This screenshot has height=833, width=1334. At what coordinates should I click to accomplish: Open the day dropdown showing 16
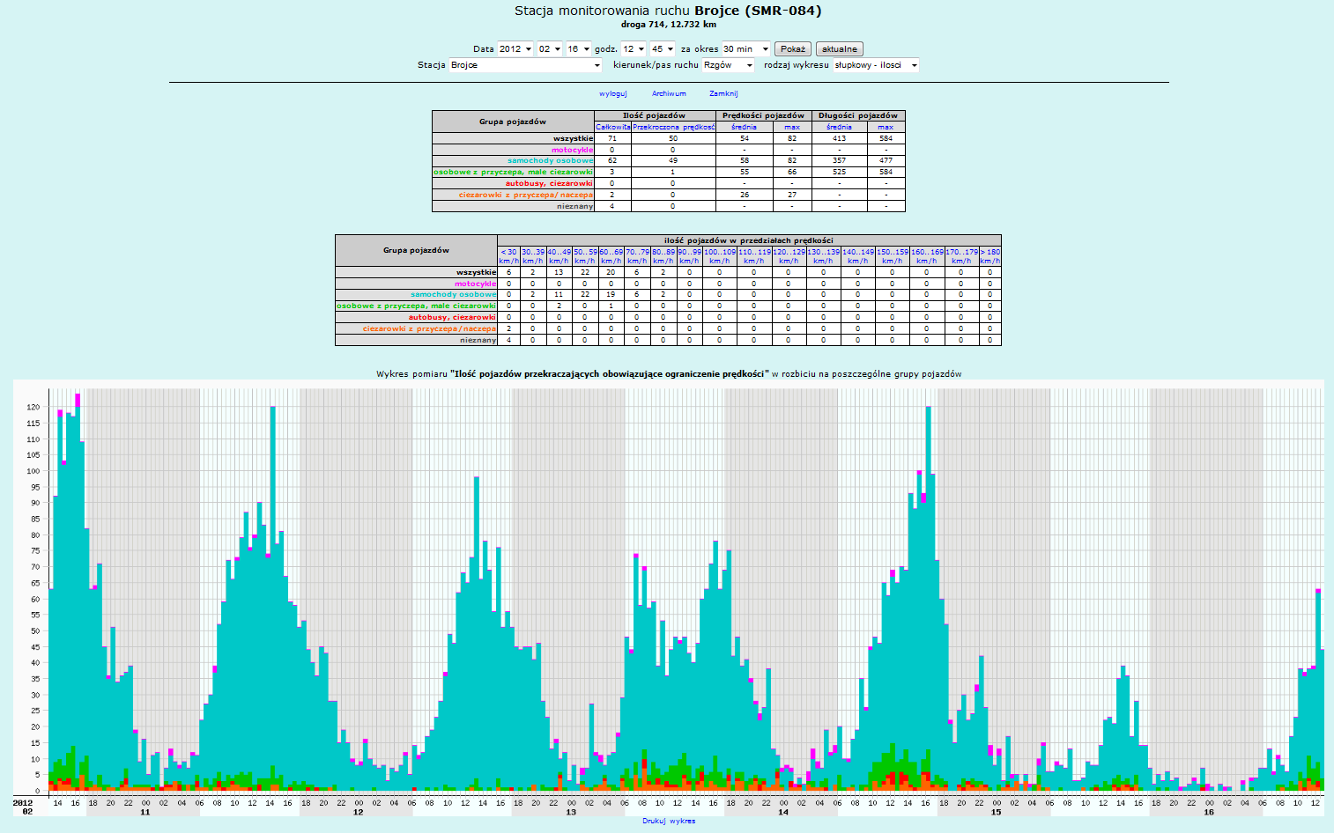(578, 49)
